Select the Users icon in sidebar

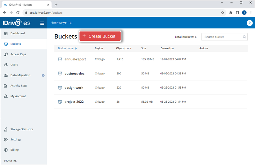pos(6,65)
